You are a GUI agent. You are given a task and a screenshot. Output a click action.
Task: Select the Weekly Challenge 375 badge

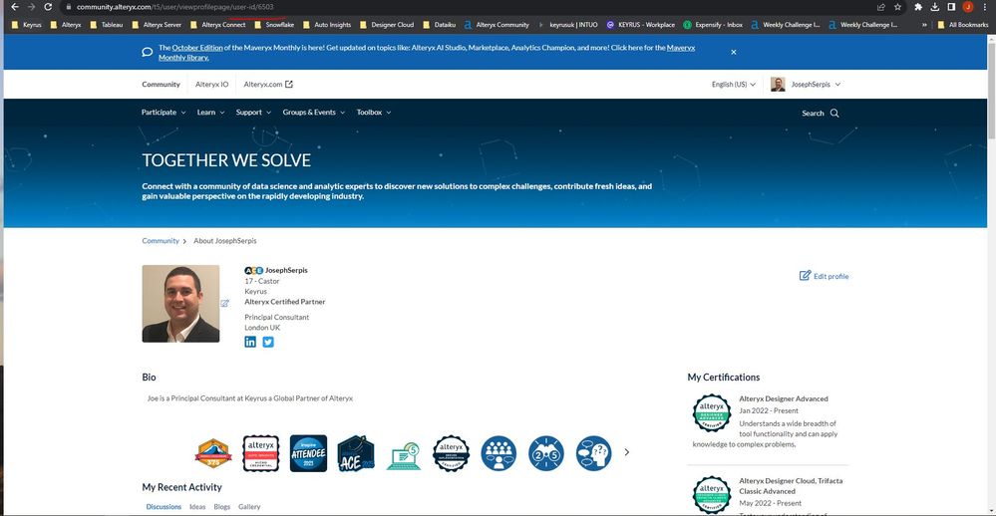coord(213,453)
